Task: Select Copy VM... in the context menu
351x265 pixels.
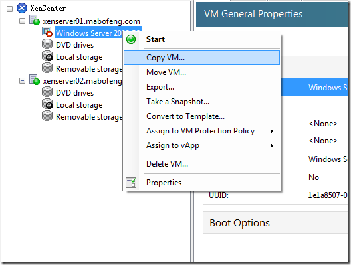Action: click(201, 58)
